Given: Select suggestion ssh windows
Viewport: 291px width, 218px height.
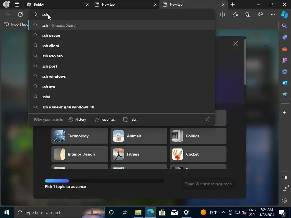Looking at the screenshot, I should tap(122, 76).
